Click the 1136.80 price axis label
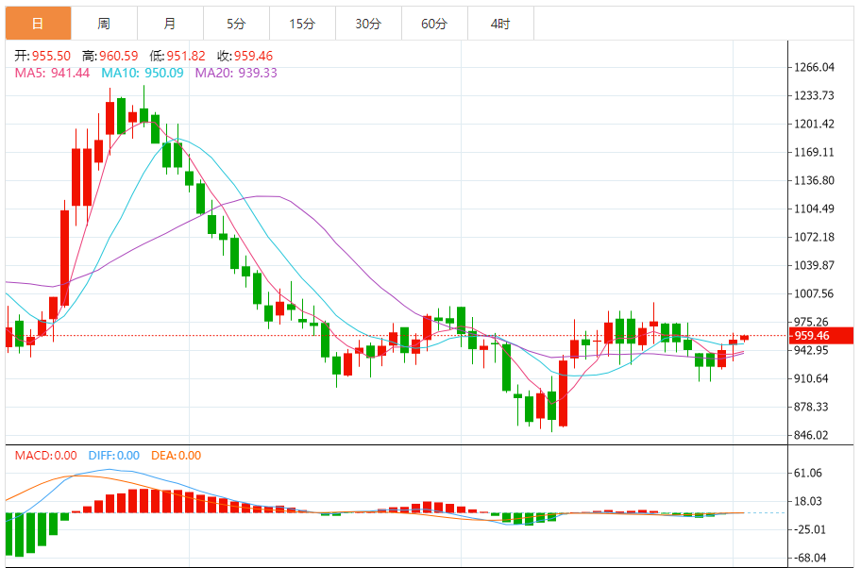861x568 pixels. (814, 180)
